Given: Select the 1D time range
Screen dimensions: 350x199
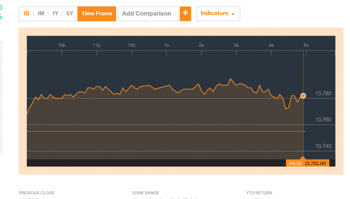Looking at the screenshot, I should (x=26, y=13).
